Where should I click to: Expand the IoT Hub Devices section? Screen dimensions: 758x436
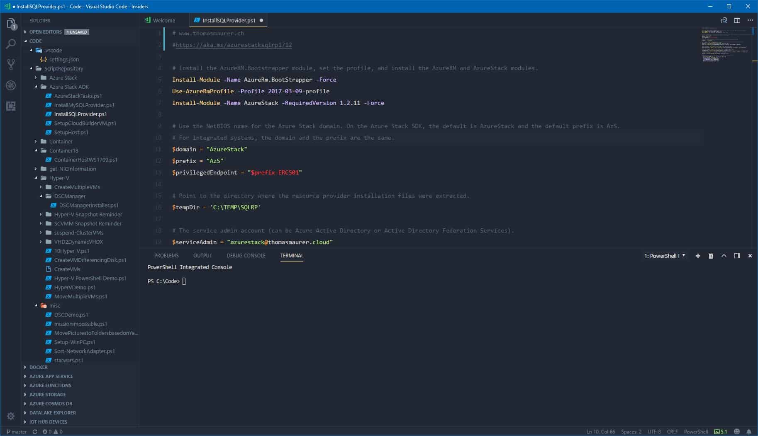[48, 422]
